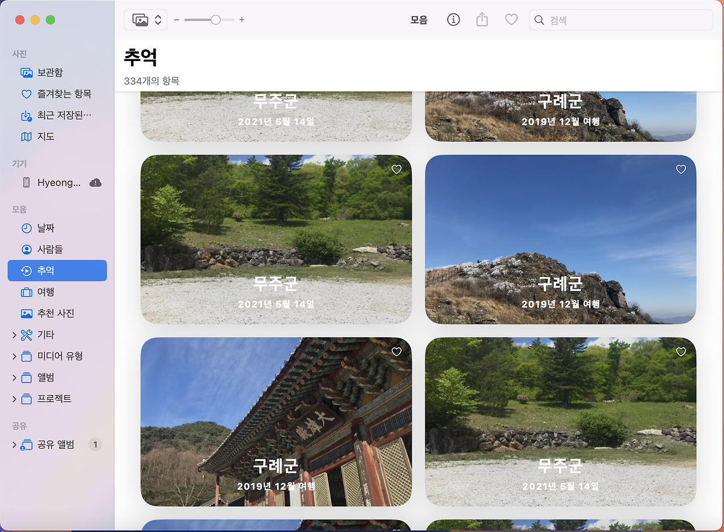Show the 최근 저장된 recently saved items
The width and height of the screenshot is (724, 532).
click(57, 115)
